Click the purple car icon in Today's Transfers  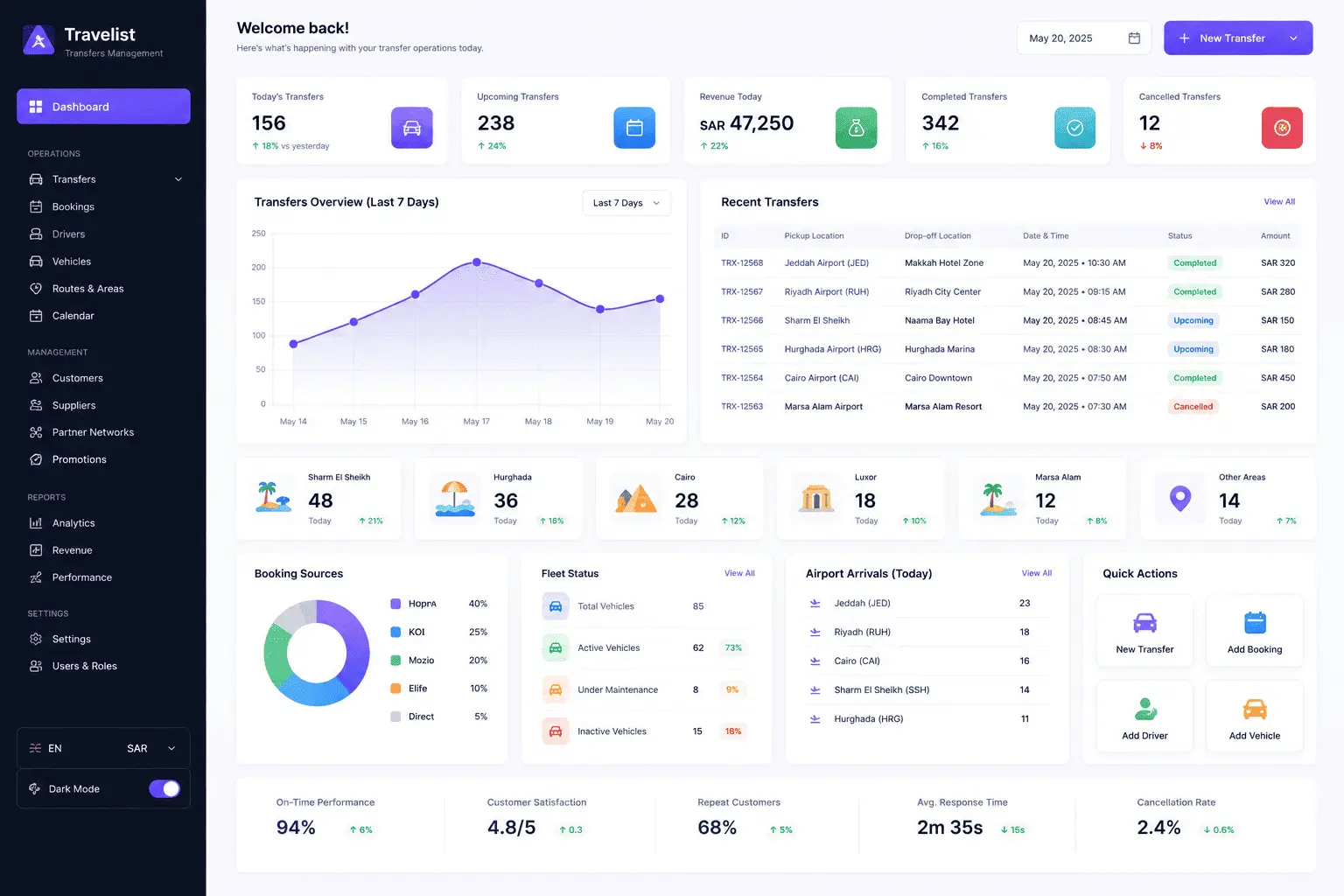tap(411, 128)
